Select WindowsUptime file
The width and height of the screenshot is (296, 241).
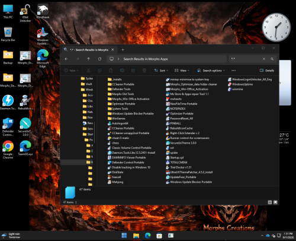click(240, 84)
